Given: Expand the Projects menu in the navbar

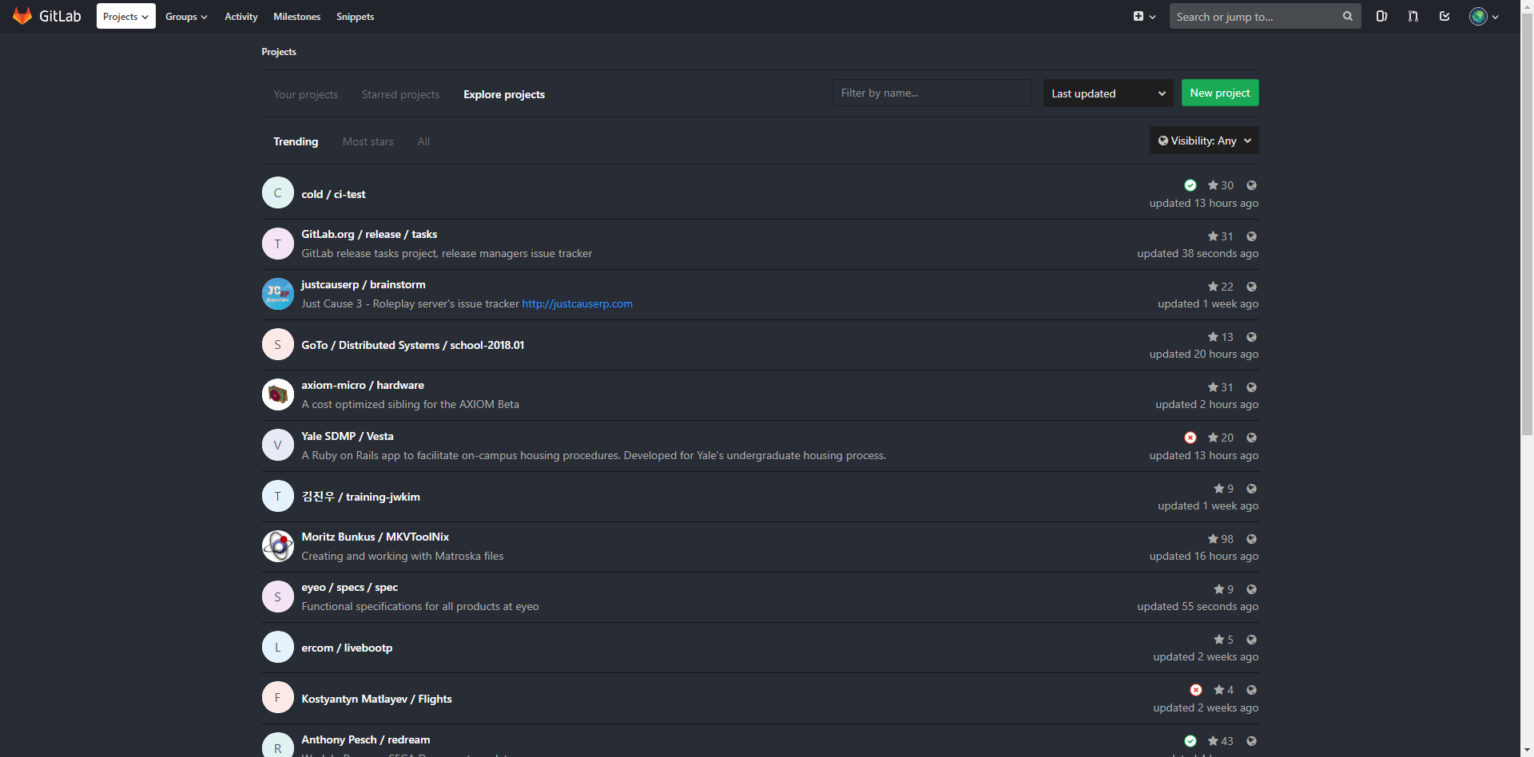Looking at the screenshot, I should (125, 16).
